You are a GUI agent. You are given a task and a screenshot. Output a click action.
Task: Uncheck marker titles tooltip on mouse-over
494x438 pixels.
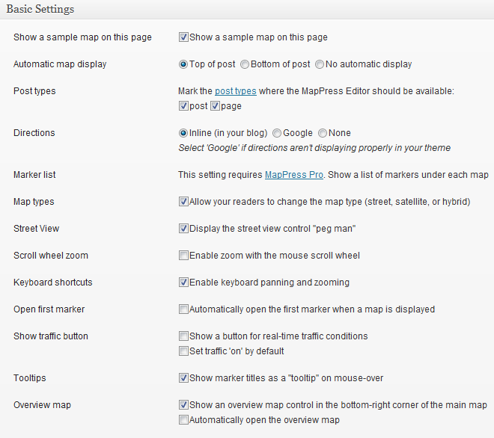click(x=183, y=378)
